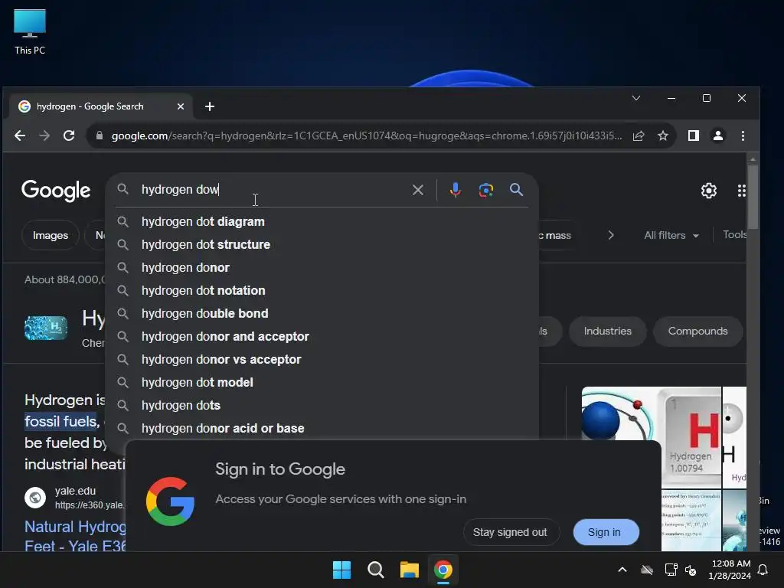The height and width of the screenshot is (588, 784).
Task: Select the Compounds chip
Action: (697, 331)
